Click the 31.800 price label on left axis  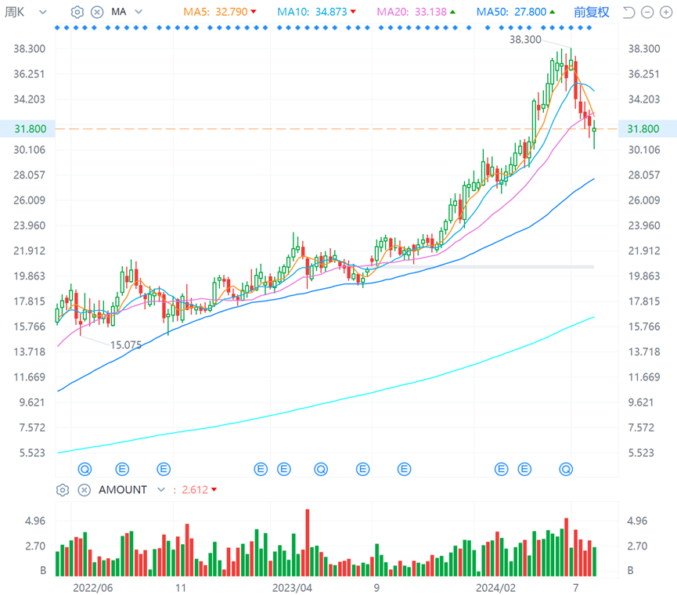click(31, 128)
